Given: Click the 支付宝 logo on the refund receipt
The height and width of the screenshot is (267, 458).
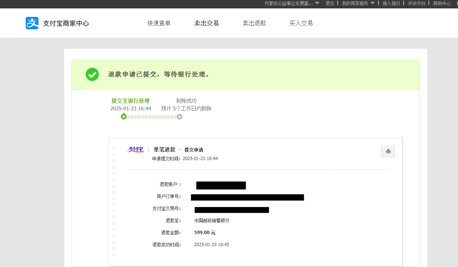Looking at the screenshot, I should [136, 149].
